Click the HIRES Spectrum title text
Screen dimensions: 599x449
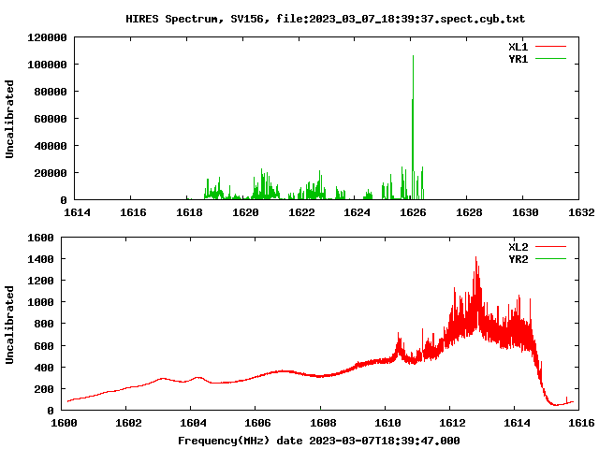[x=326, y=19]
